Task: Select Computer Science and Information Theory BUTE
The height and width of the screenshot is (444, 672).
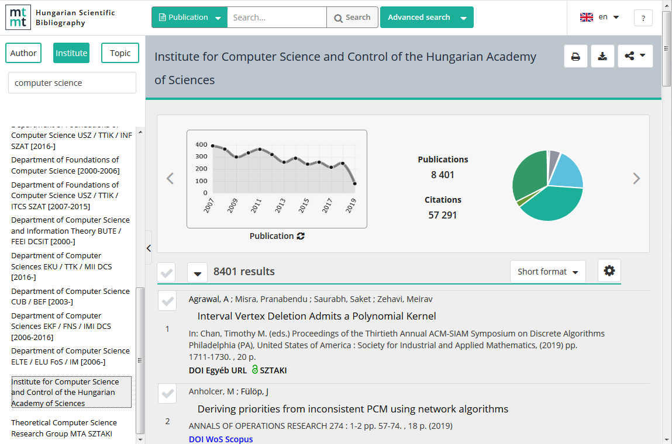Action: pyautogui.click(x=70, y=231)
